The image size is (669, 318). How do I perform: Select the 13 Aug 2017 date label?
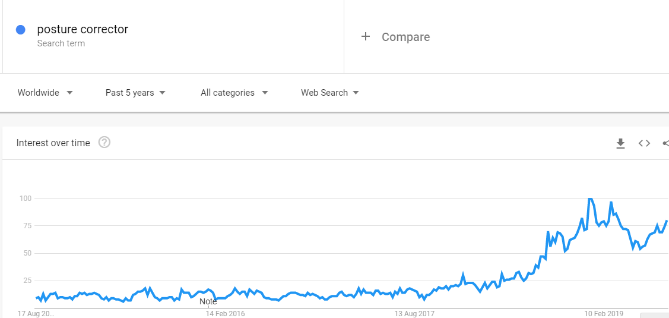click(x=414, y=313)
